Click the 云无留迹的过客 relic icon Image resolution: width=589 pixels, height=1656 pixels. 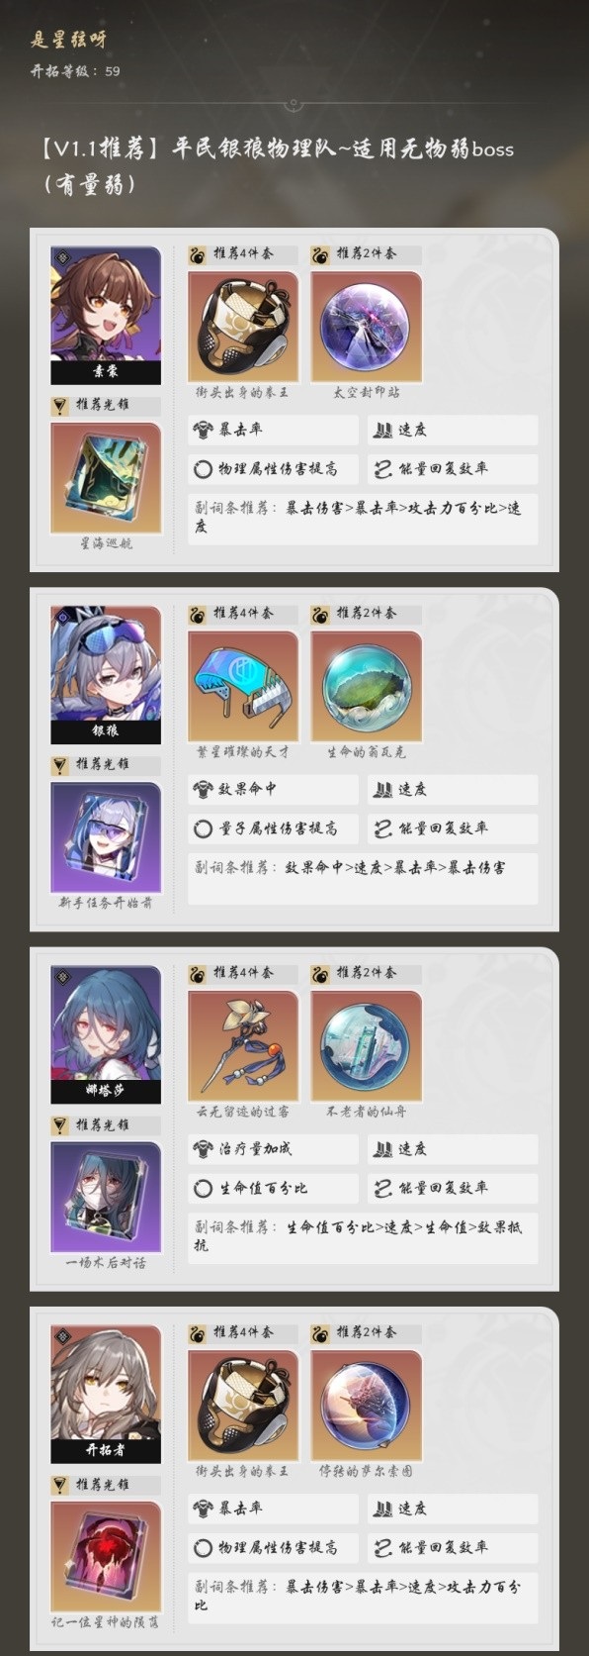[243, 1045]
